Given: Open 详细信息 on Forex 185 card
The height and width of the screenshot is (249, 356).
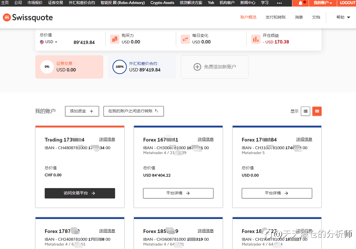Looking at the screenshot, I should 205,231.
